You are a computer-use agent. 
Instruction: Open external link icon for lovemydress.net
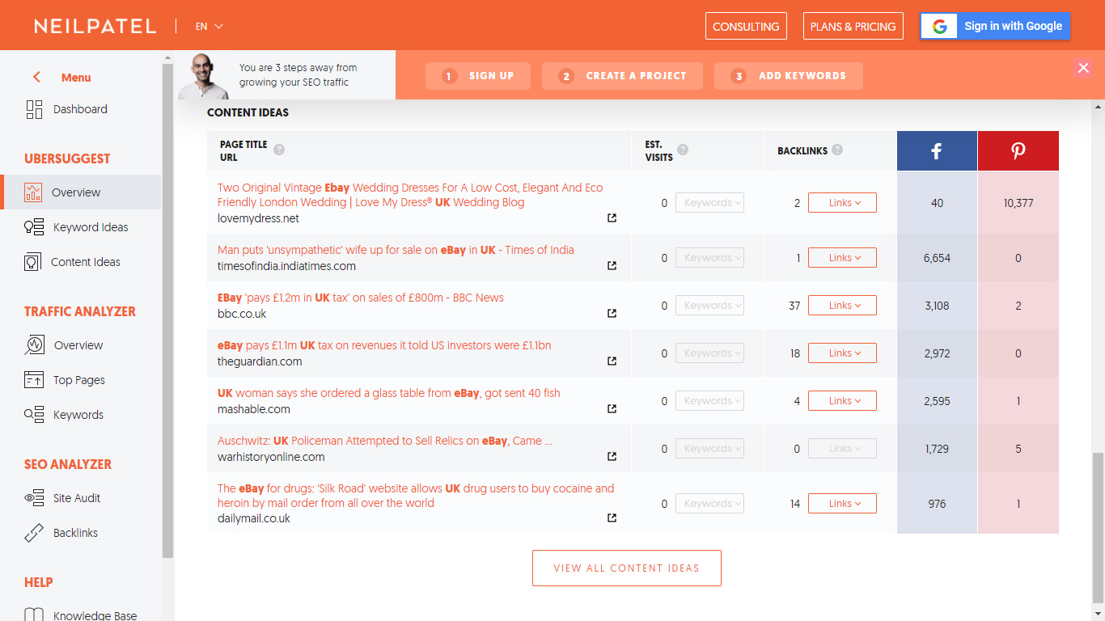(x=612, y=218)
